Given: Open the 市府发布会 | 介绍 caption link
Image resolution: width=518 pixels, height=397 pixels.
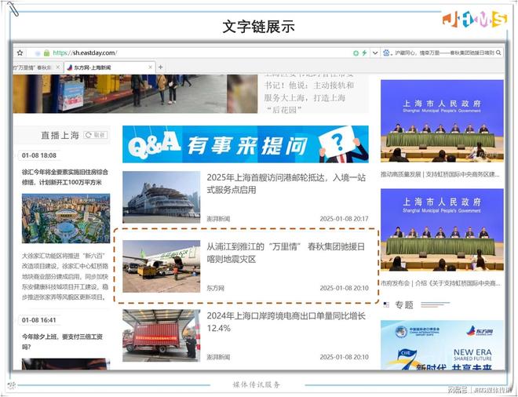Looking at the screenshot, I should pyautogui.click(x=441, y=283).
